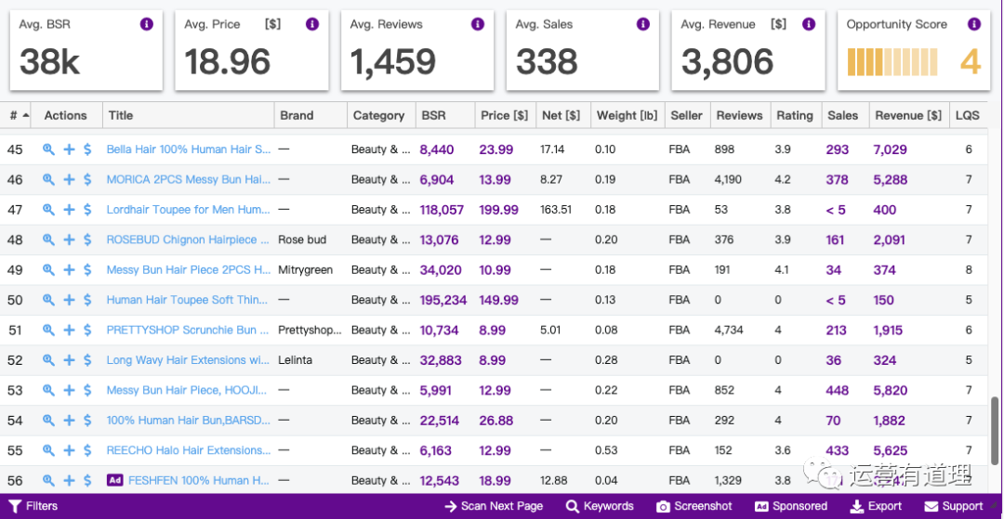1004x519 pixels.
Task: Sort table by Revenue [$] column
Action: point(907,115)
